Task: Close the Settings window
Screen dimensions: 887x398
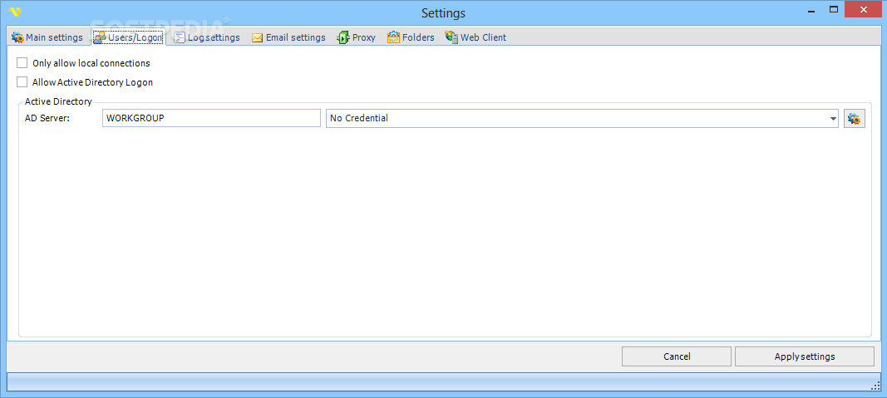Action: (863, 10)
